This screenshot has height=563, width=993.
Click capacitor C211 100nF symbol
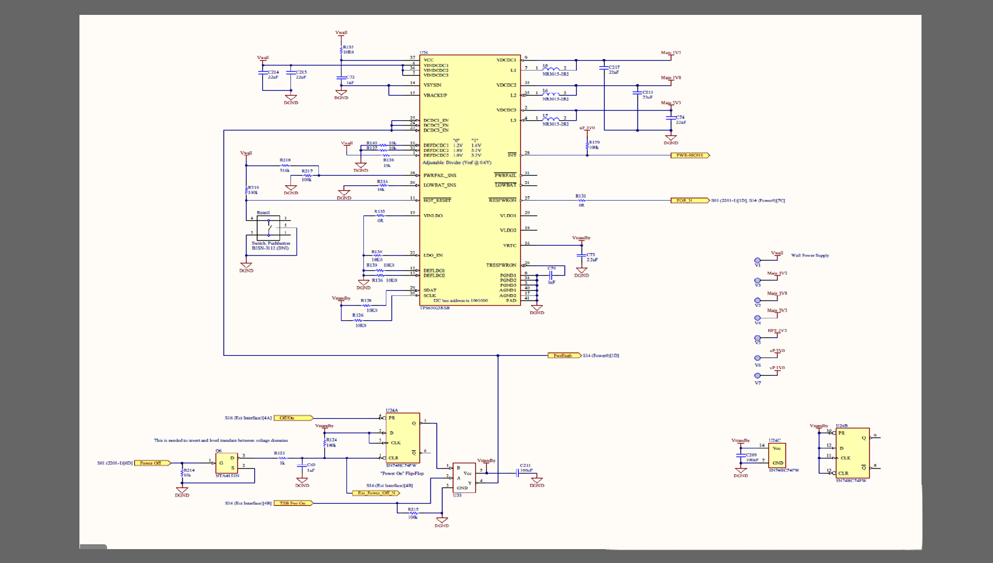(518, 473)
